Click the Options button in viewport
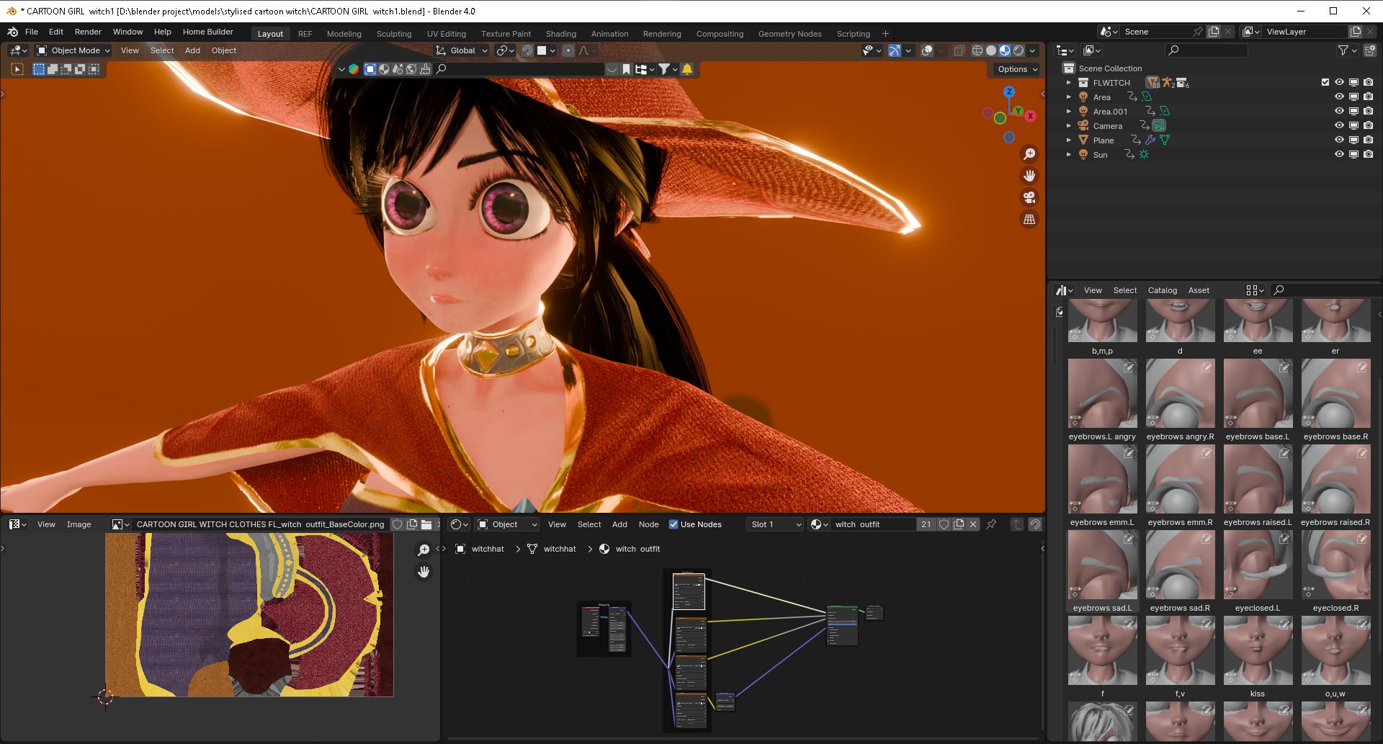1383x744 pixels. click(x=1016, y=69)
